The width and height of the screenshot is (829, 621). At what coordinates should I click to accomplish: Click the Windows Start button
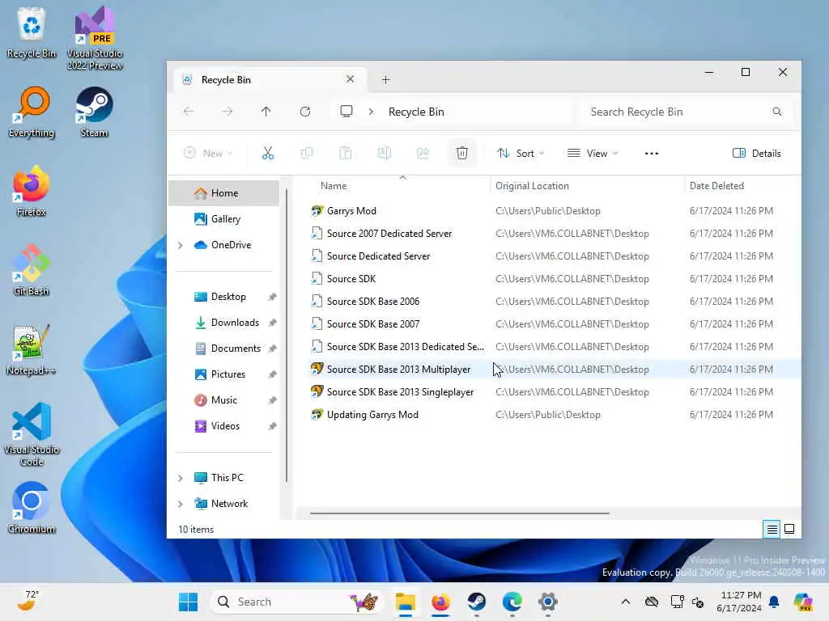(188, 602)
